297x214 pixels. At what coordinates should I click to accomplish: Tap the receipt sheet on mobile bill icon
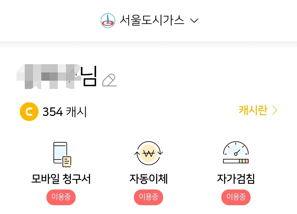(67, 161)
